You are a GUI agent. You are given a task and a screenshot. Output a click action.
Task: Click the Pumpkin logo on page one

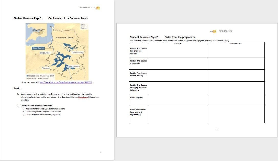(97, 8)
